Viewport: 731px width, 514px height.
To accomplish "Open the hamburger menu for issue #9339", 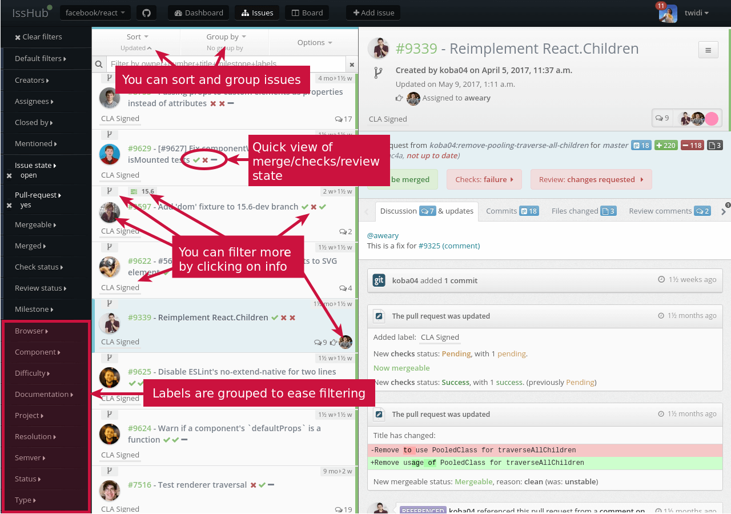I will click(708, 50).
